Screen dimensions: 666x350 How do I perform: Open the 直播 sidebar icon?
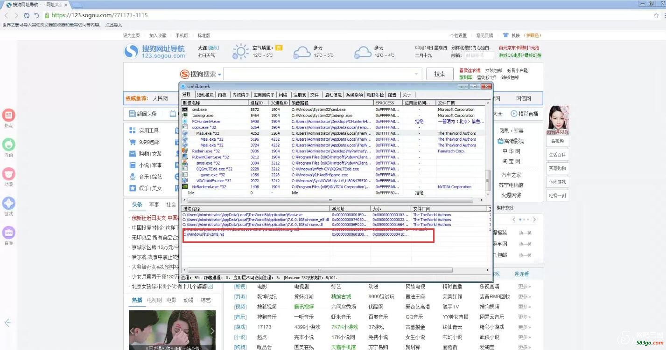point(9,232)
